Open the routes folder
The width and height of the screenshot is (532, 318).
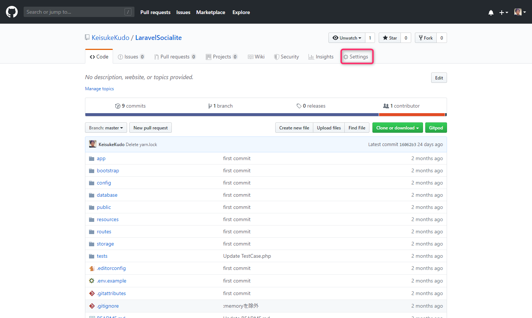(x=104, y=231)
